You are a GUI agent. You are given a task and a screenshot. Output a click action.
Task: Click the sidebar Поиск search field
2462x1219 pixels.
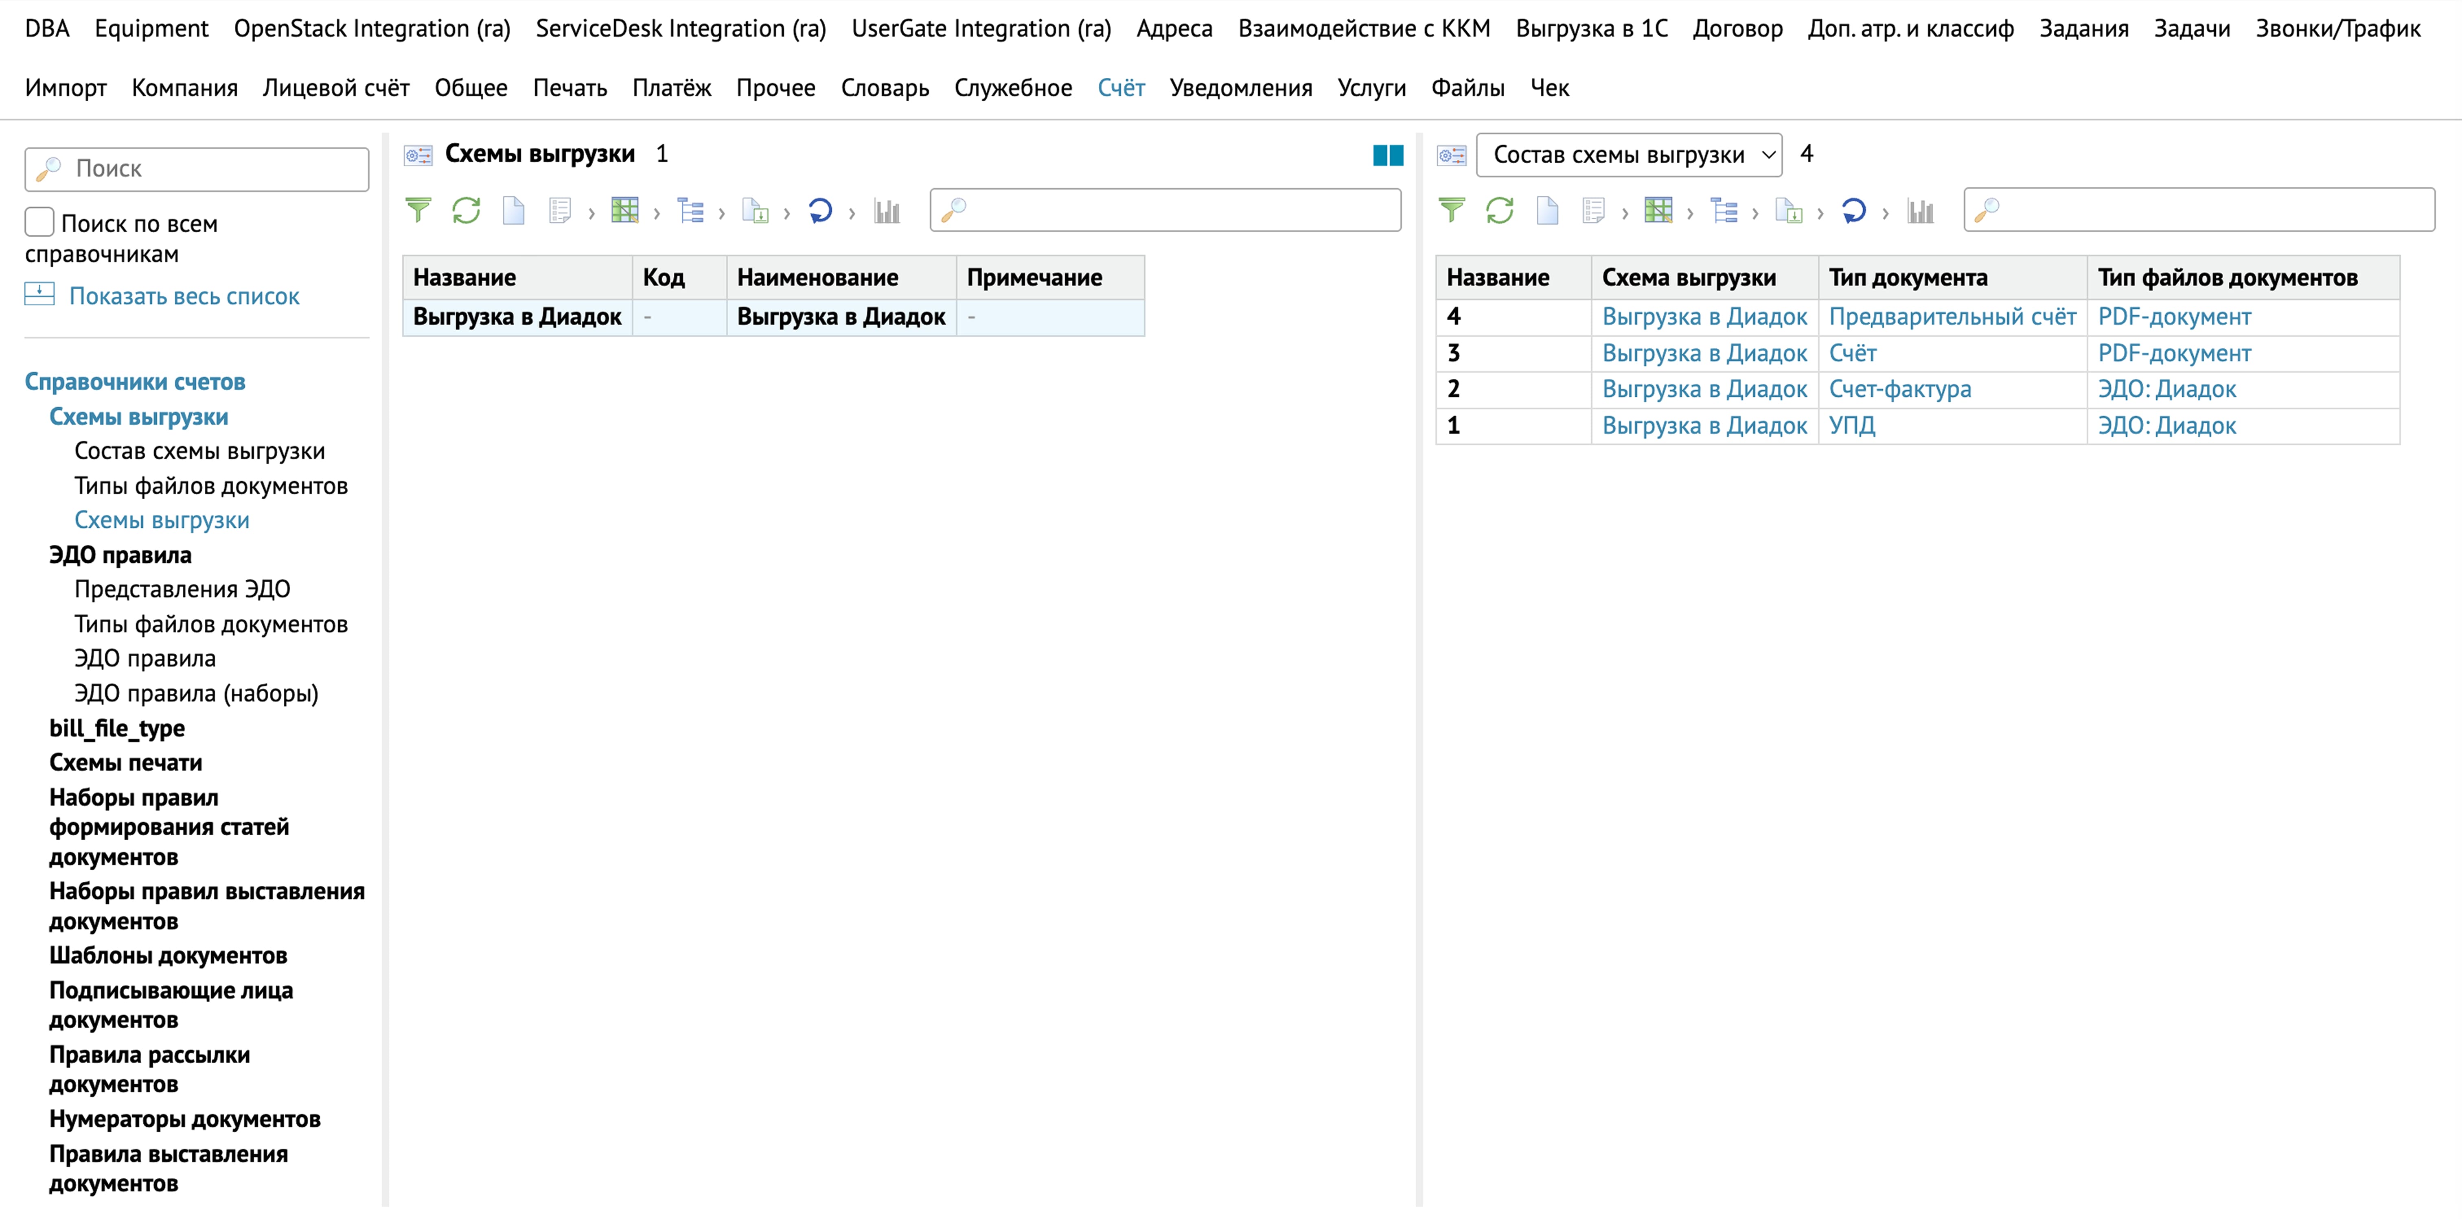coord(197,169)
